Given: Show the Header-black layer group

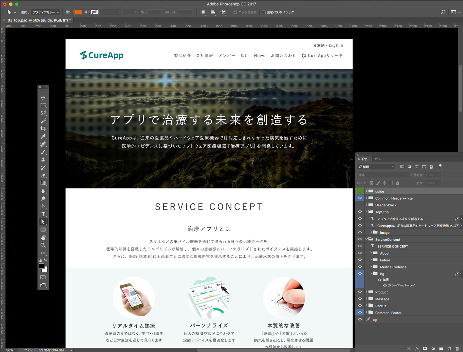Looking at the screenshot, I should pos(360,205).
